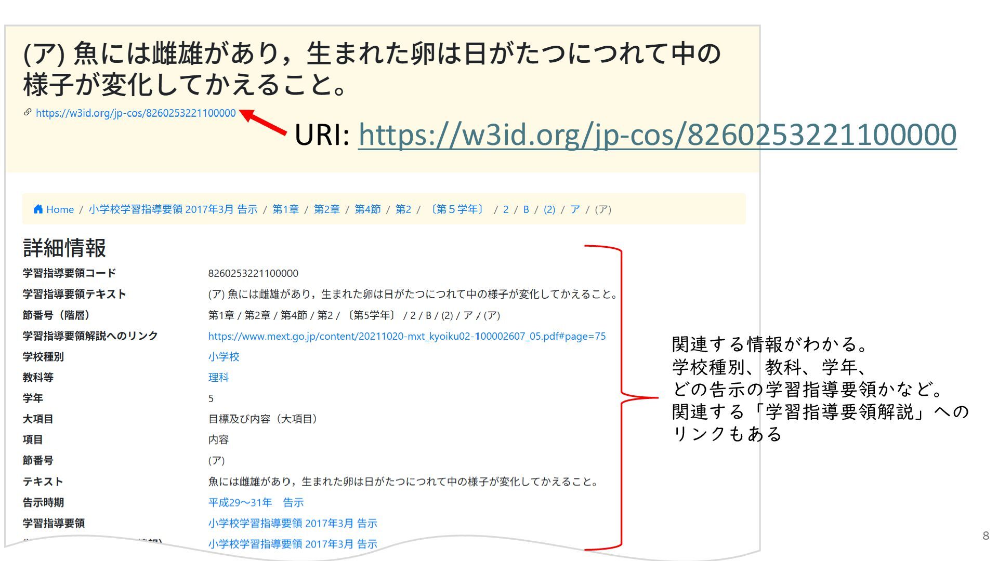Image resolution: width=998 pixels, height=561 pixels.
Task: Open the small w3id.org URI link
Action: tap(136, 113)
